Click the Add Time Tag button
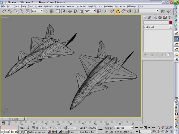Image resolution: width=179 pixels, height=134 pixels. click(87, 132)
